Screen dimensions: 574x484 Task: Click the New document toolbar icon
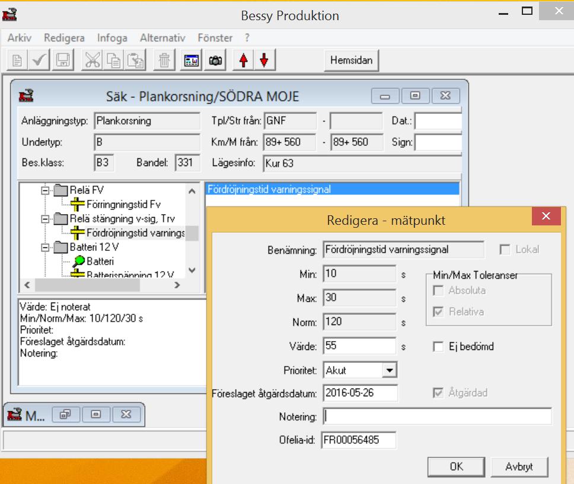pyautogui.click(x=17, y=60)
